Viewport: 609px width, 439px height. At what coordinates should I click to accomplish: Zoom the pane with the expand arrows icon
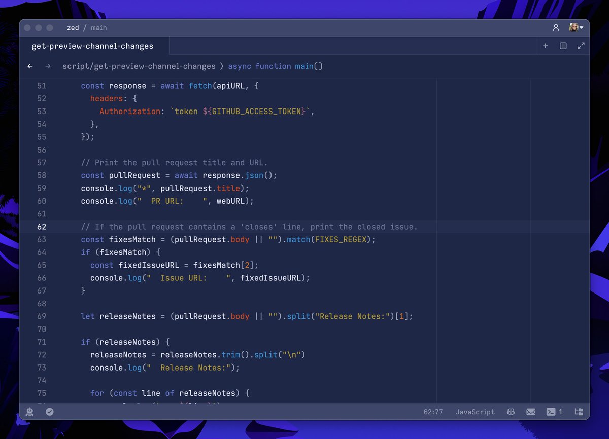click(x=581, y=46)
